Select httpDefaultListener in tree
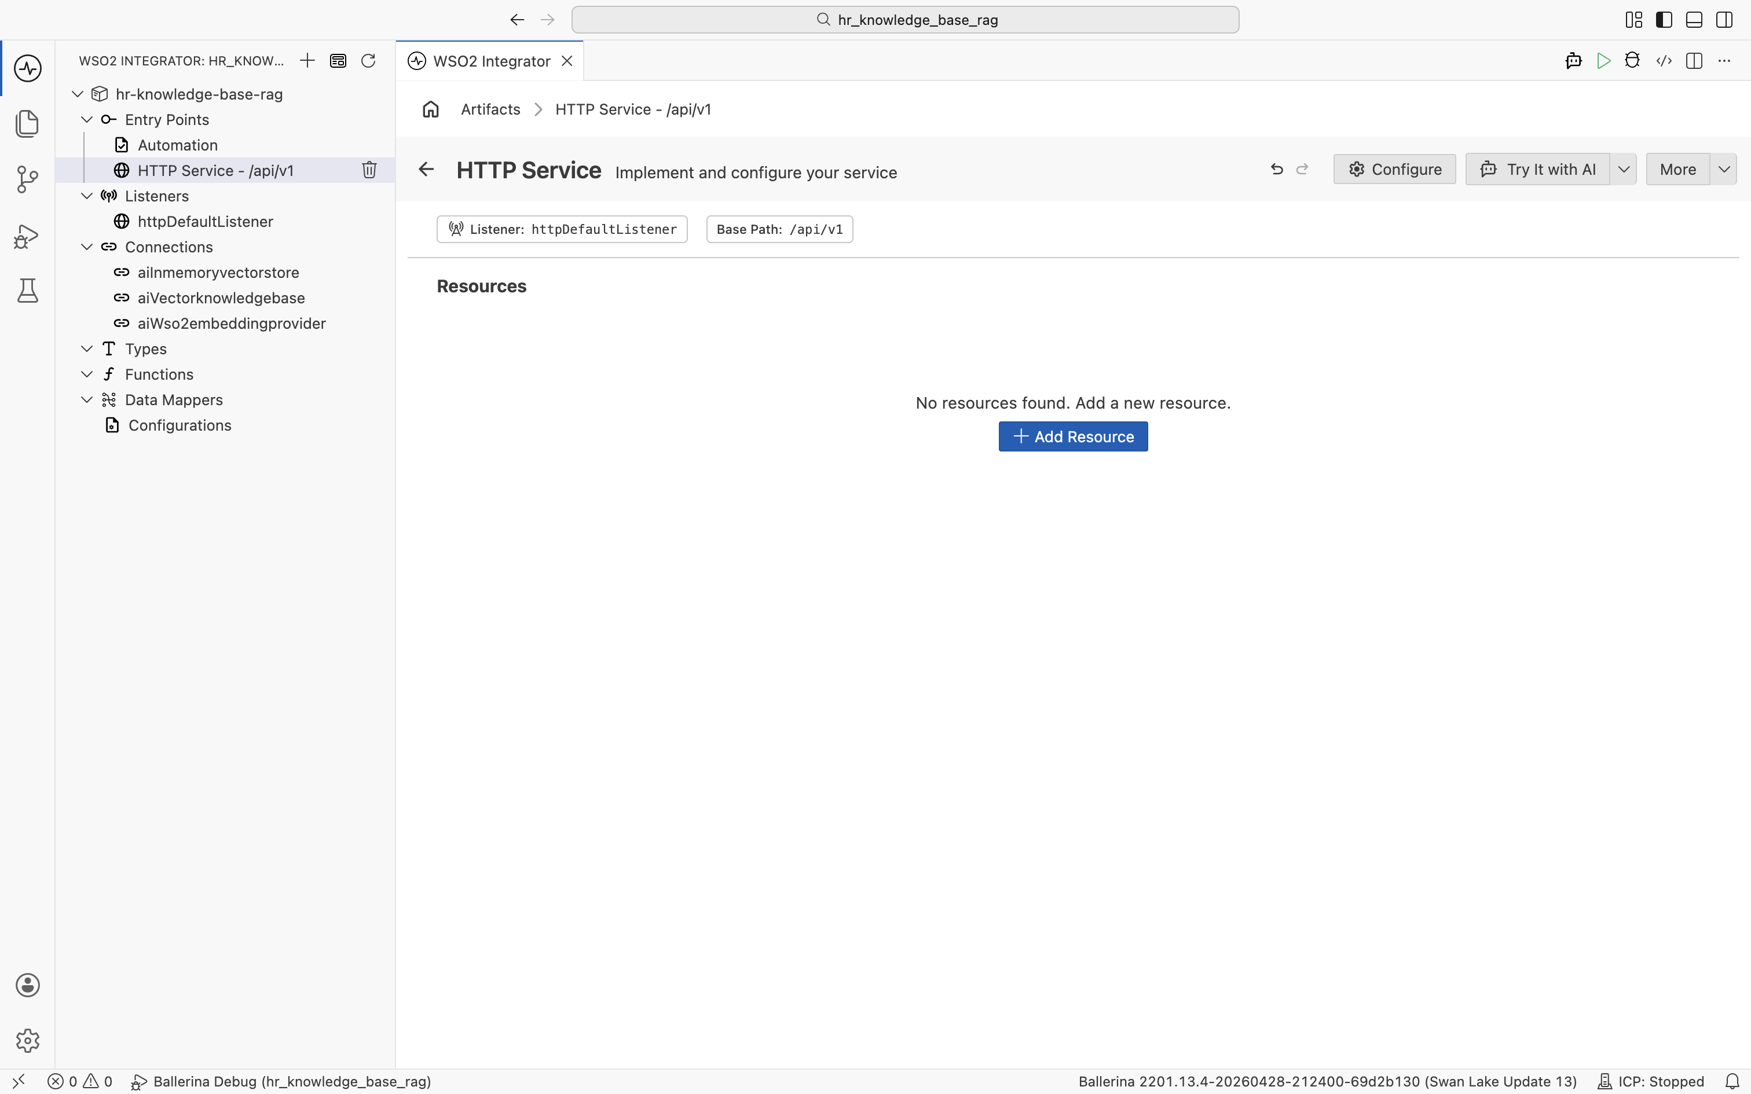Viewport: 1751px width, 1094px height. click(225, 221)
